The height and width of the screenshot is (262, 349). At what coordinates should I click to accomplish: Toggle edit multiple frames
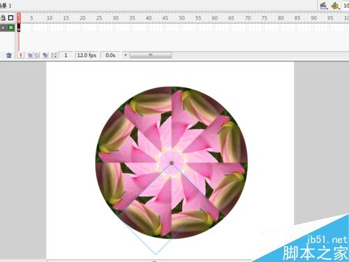pyautogui.click(x=45, y=55)
